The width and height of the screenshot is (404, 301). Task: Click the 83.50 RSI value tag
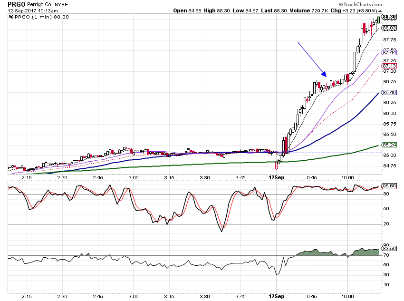point(389,248)
